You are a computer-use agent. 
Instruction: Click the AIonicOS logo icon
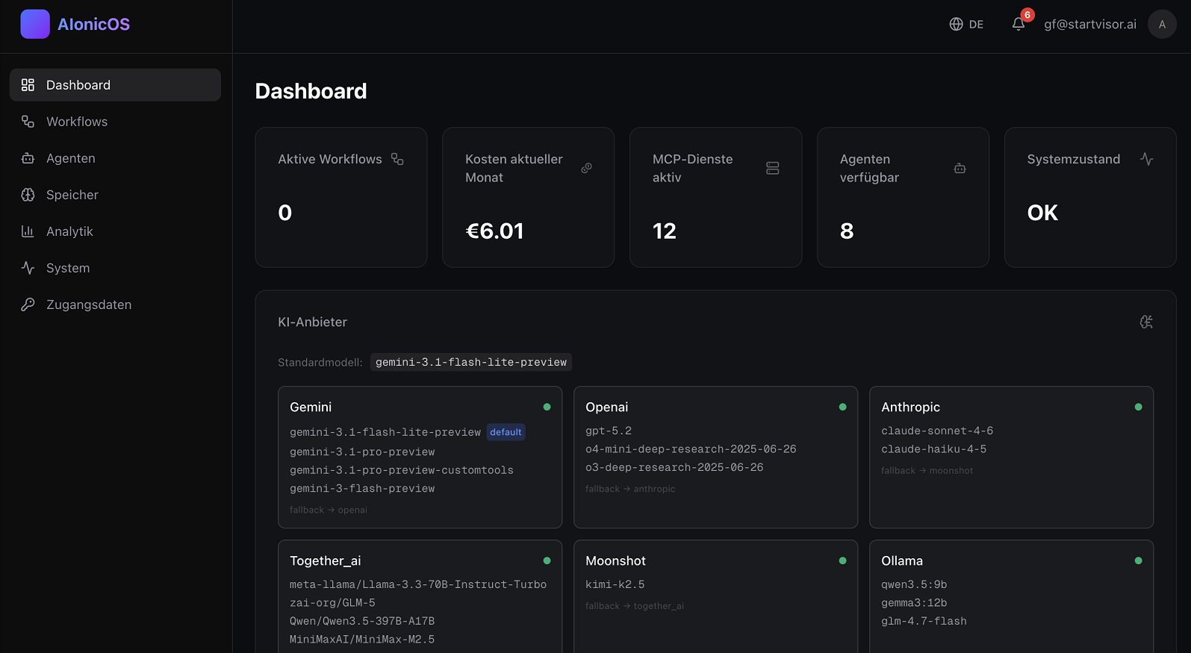point(35,24)
